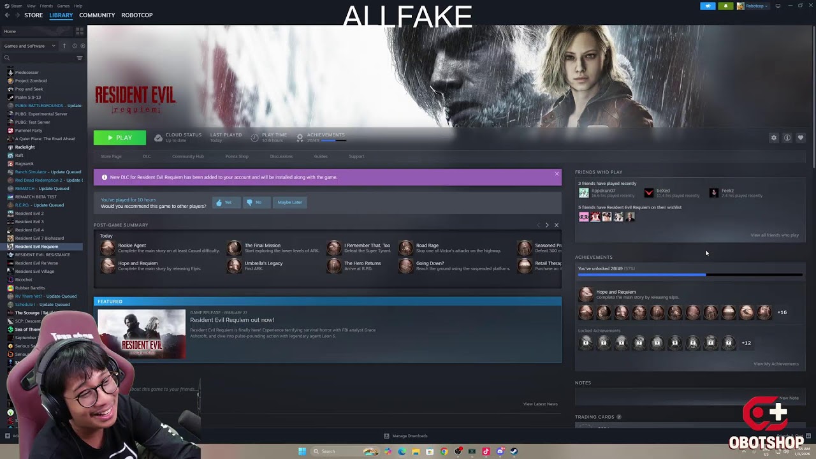Open the game's Guides tab

321,156
